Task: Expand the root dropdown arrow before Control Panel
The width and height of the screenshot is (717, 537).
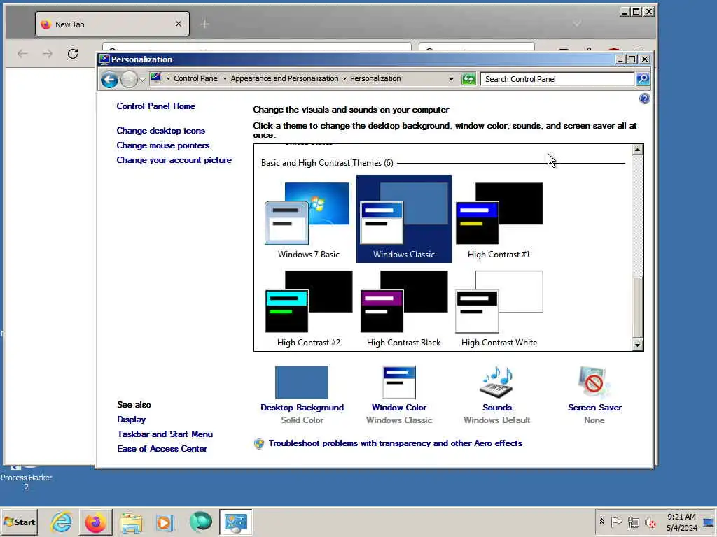Action: point(168,78)
